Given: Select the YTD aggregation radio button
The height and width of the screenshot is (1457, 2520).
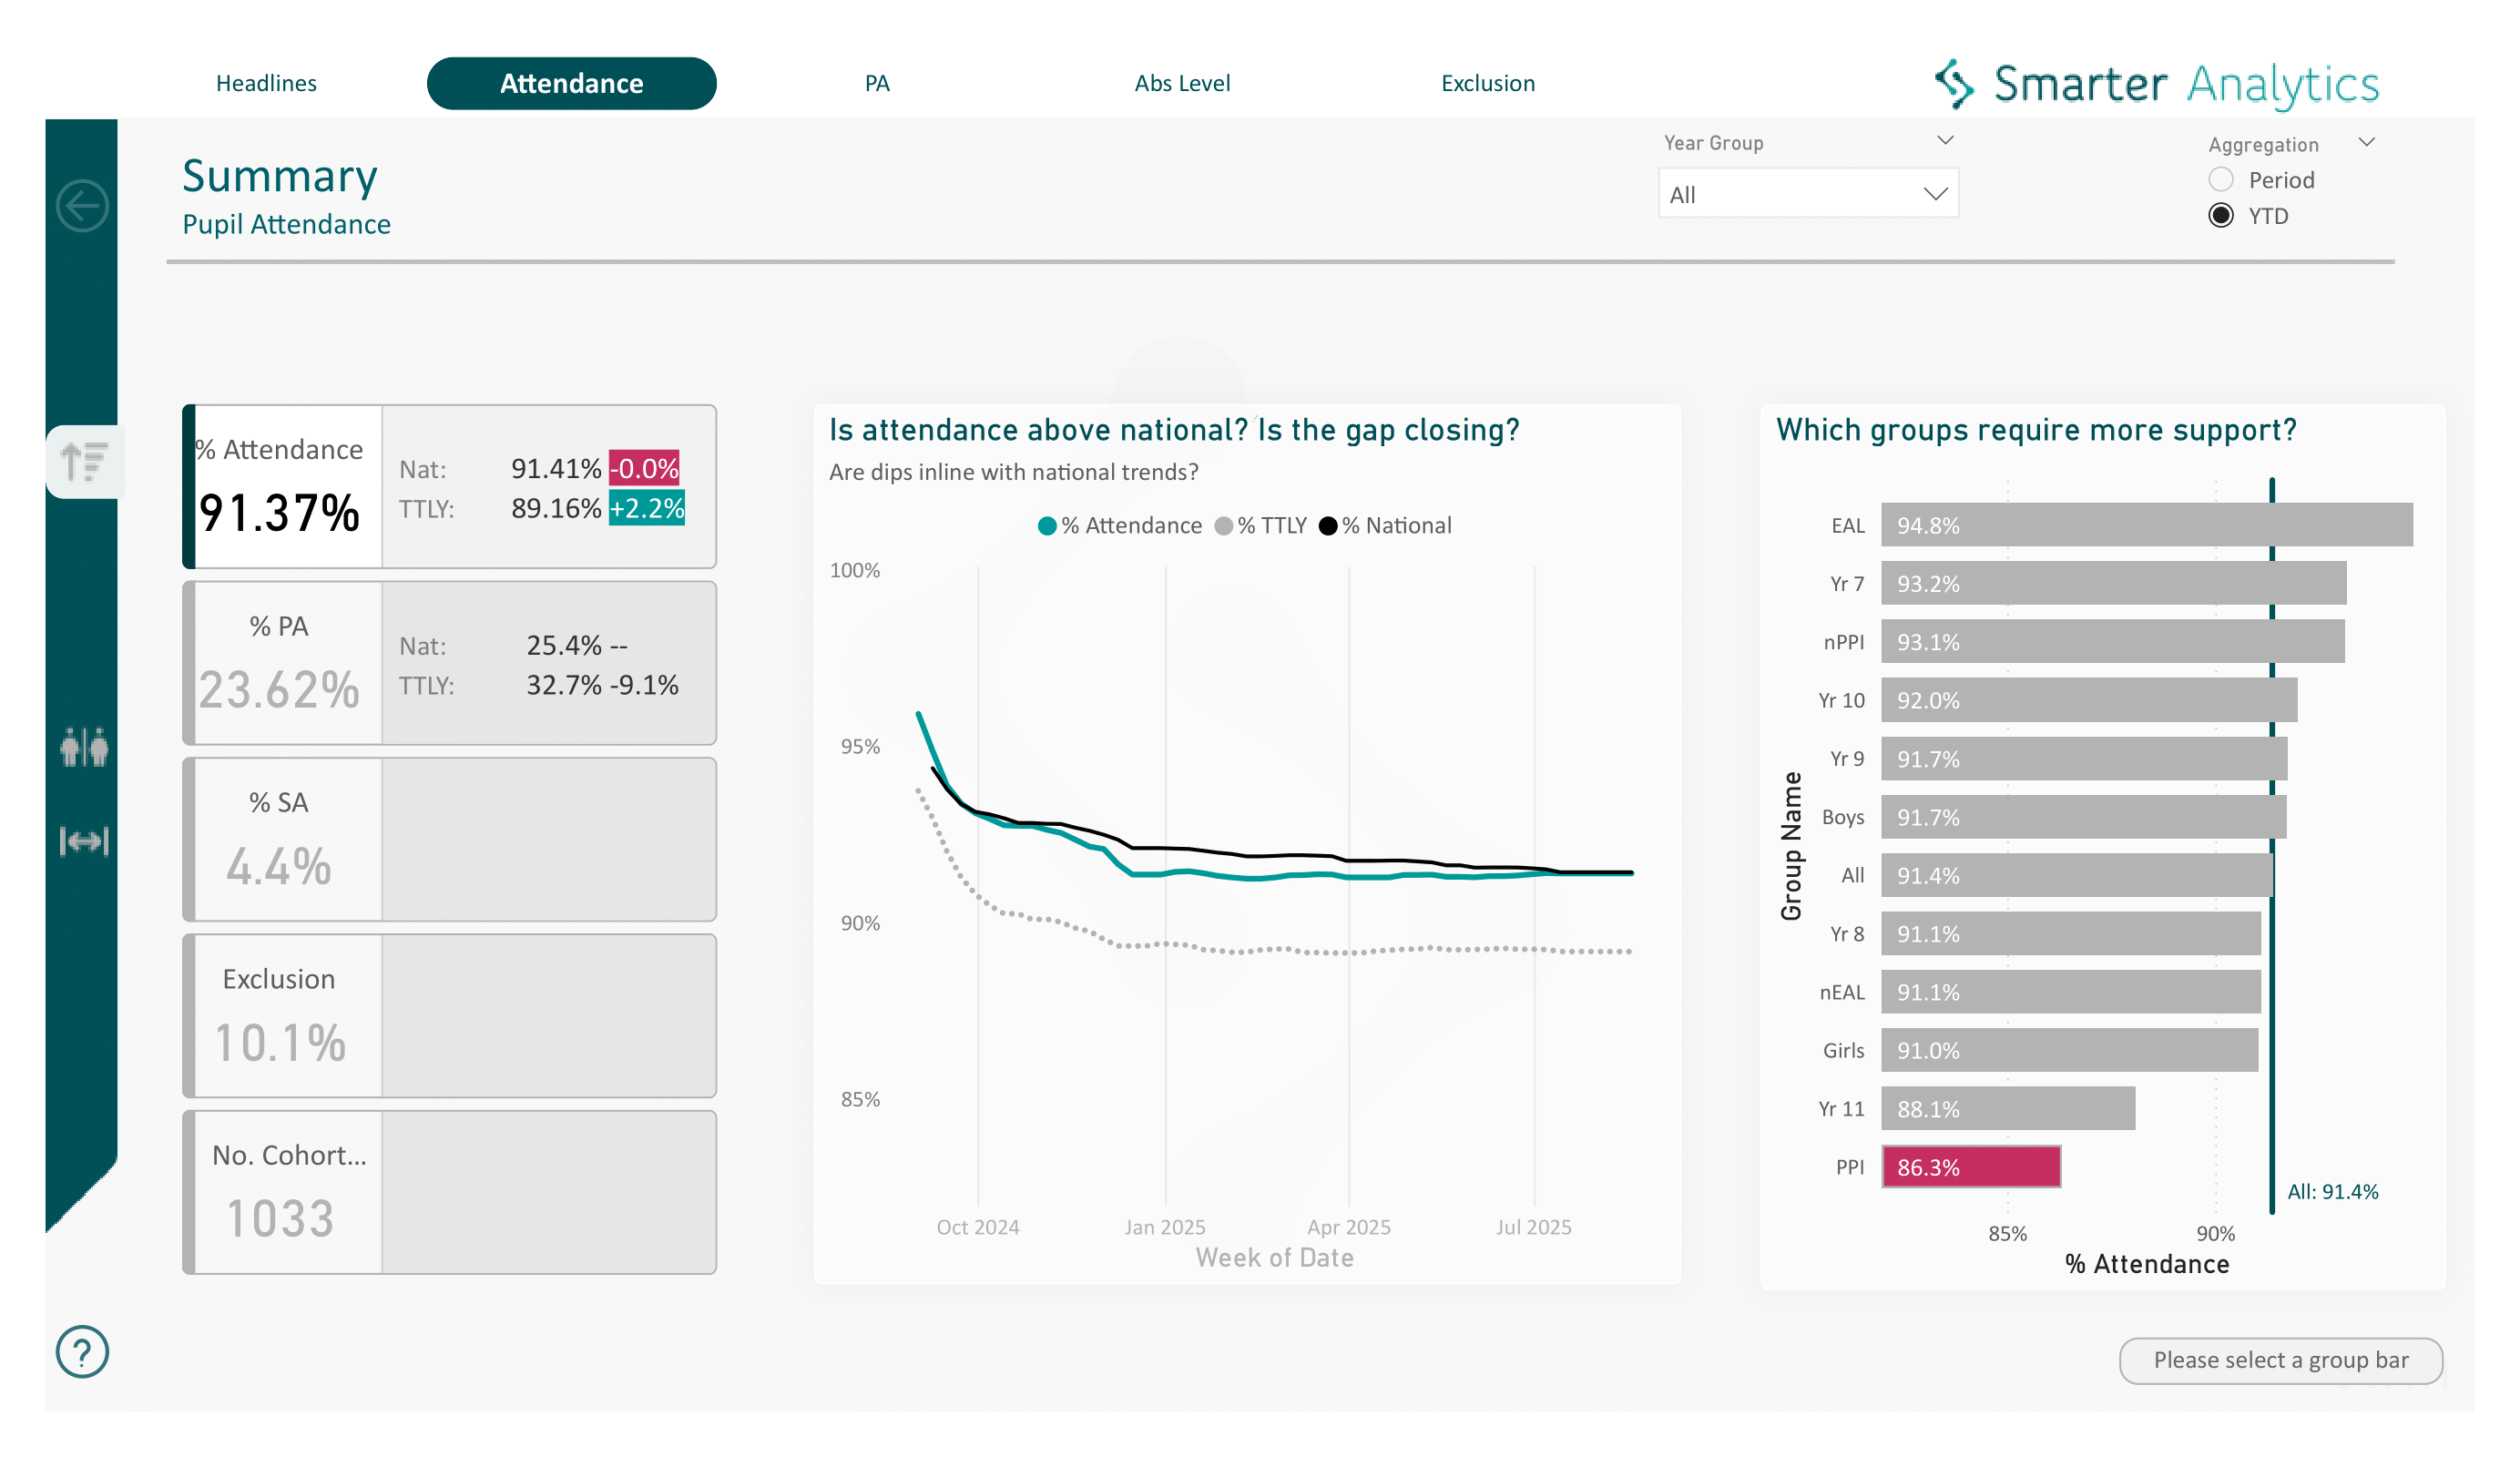Looking at the screenshot, I should pyautogui.click(x=2222, y=215).
